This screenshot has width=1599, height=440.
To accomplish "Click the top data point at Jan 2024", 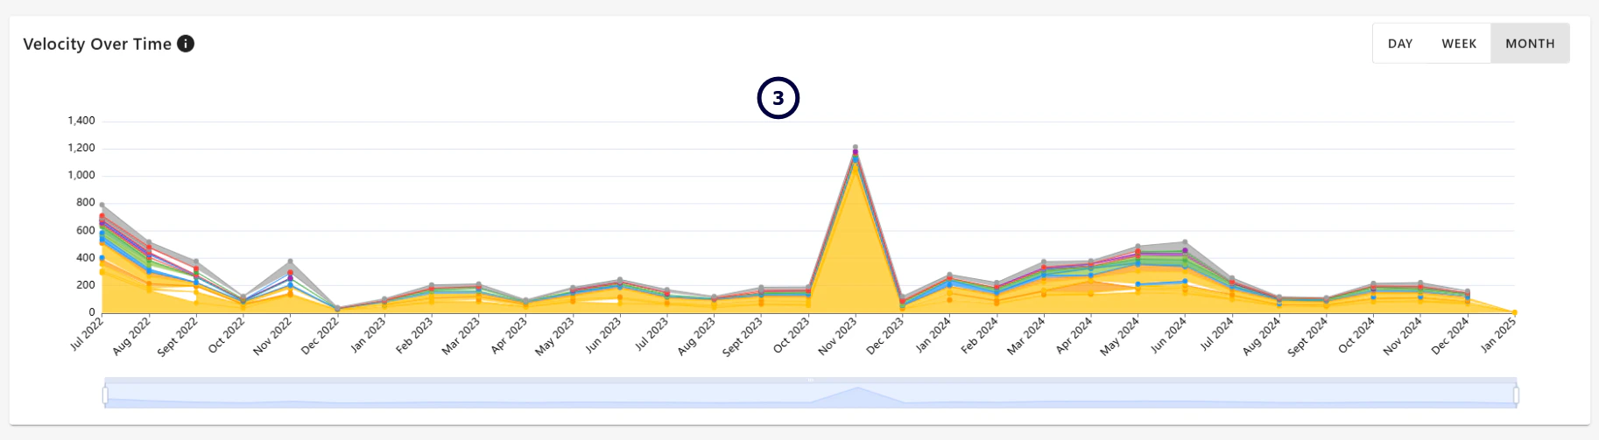I will point(949,275).
